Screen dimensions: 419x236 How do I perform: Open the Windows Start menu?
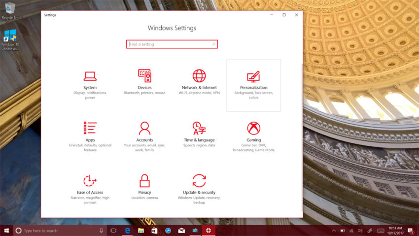point(6,231)
